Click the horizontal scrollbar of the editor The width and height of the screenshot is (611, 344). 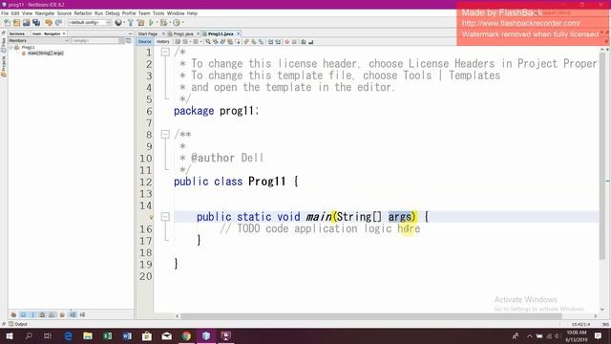[x=370, y=316]
